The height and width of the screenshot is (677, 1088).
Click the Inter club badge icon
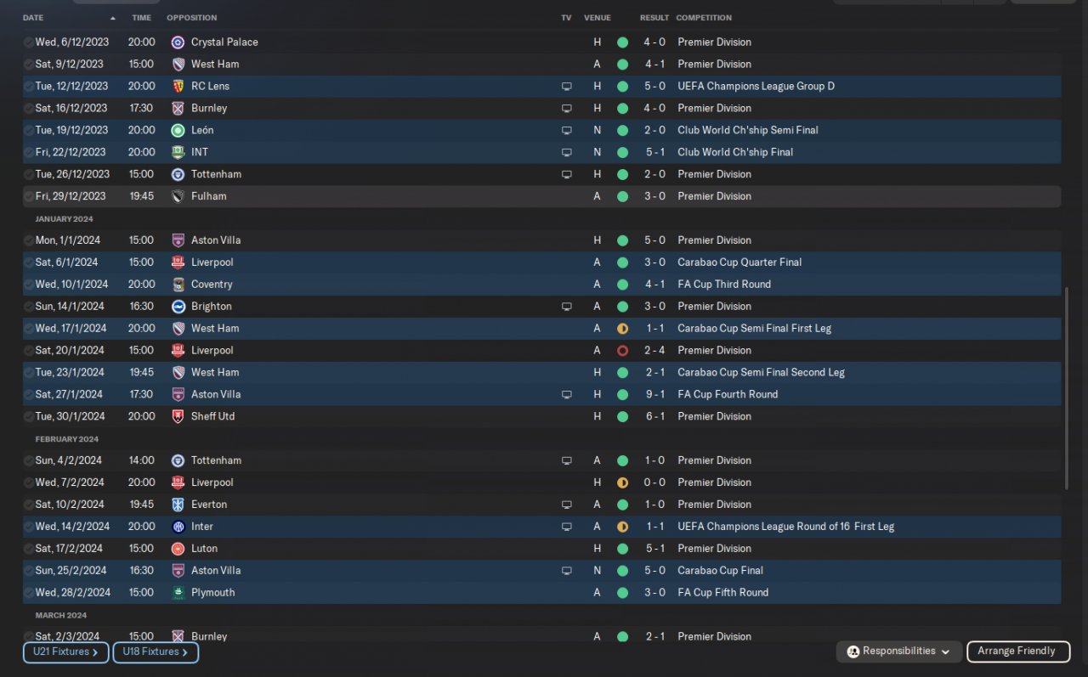[178, 527]
